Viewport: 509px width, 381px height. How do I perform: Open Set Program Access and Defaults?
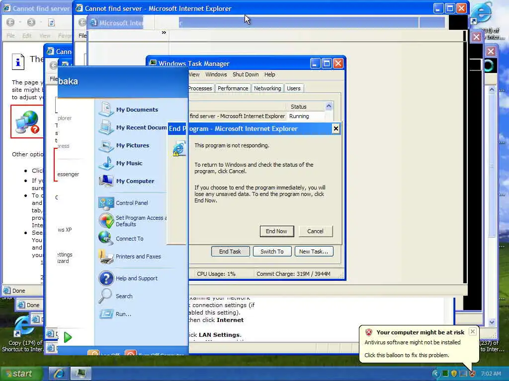[x=132, y=221]
